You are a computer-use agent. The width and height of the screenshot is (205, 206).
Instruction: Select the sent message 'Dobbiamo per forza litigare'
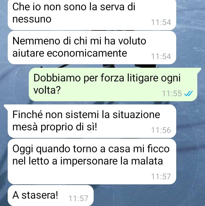pos(113,85)
